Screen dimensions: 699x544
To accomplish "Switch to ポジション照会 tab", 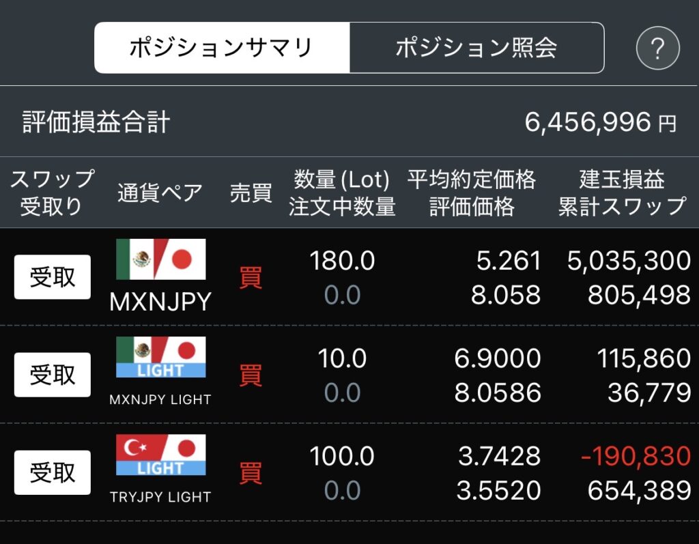I will tap(476, 48).
